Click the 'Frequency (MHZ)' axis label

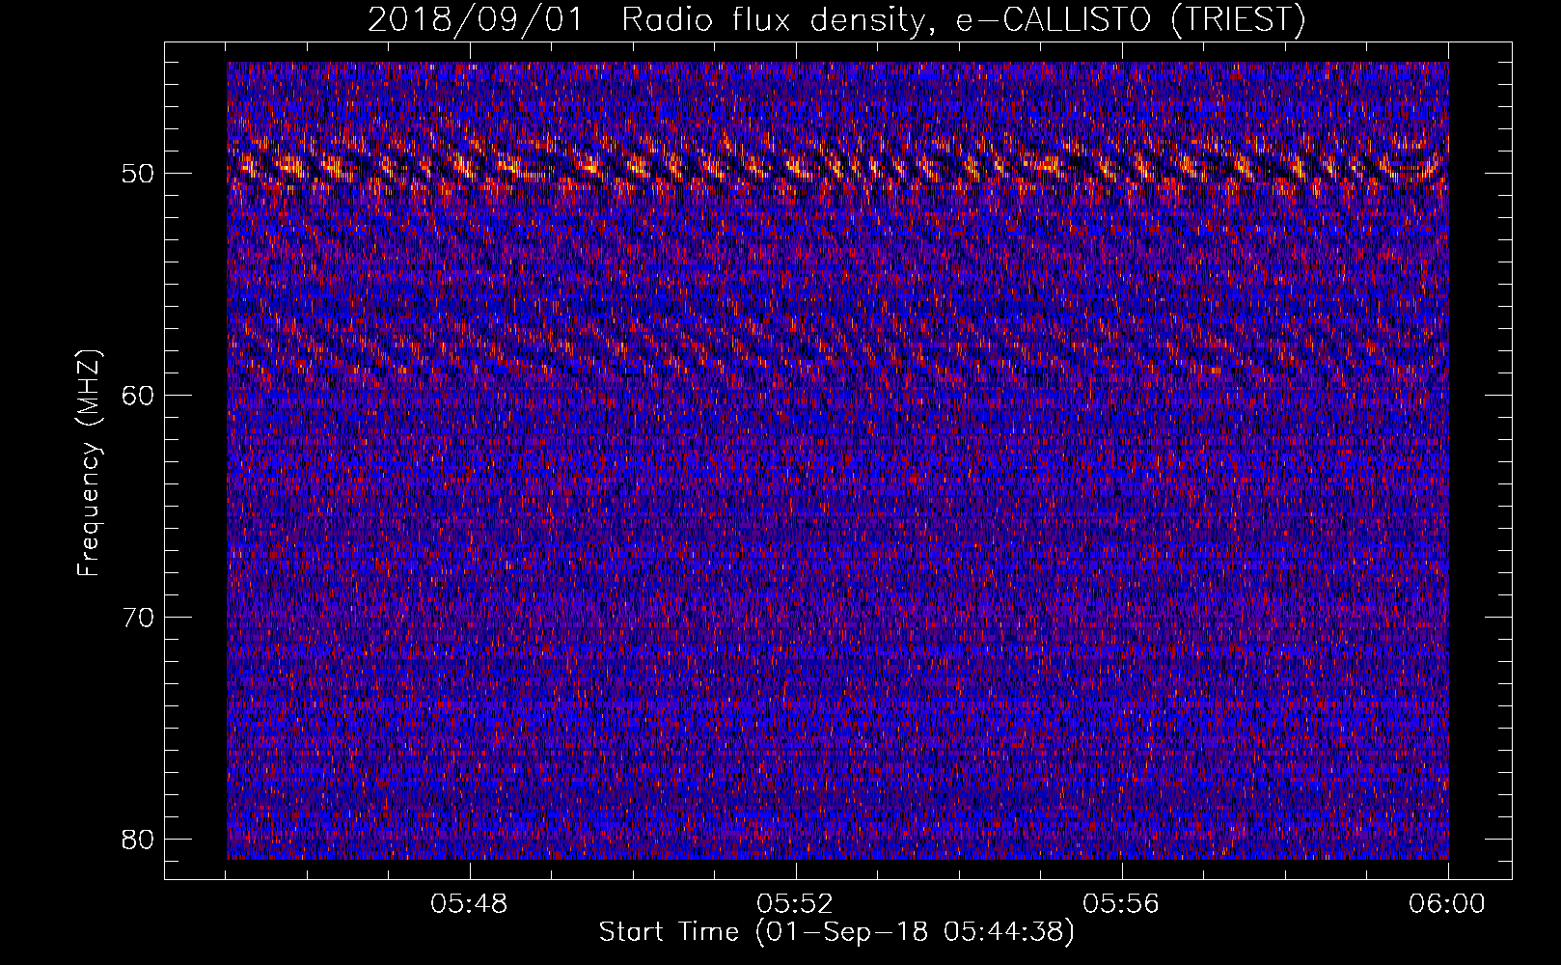tap(89, 463)
